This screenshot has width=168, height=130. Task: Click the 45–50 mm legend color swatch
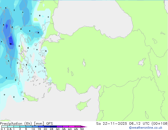tap(78, 127)
